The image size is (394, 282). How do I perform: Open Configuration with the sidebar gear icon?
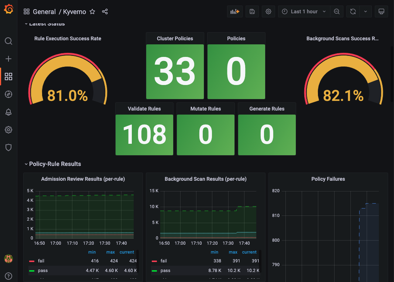coord(8,130)
